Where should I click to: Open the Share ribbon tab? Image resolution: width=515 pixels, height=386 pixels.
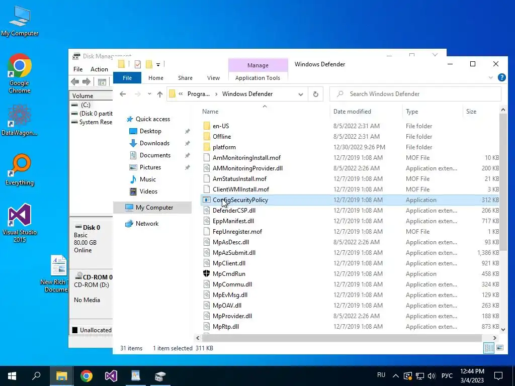(x=185, y=78)
